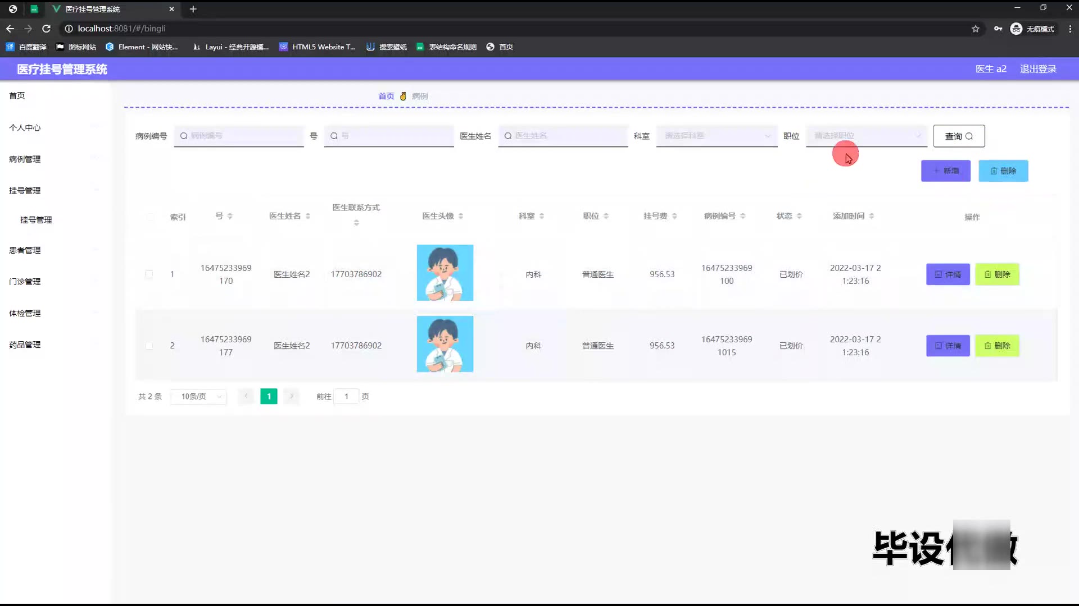Open the 职位 dropdown filter

tap(867, 136)
